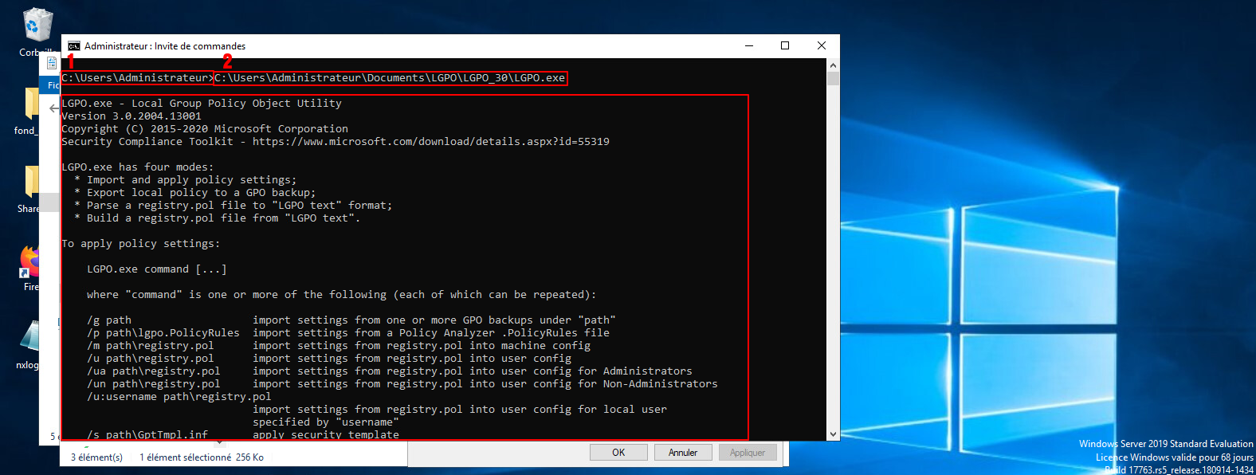Close the Administrateur command prompt window
1256x475 pixels.
822,46
